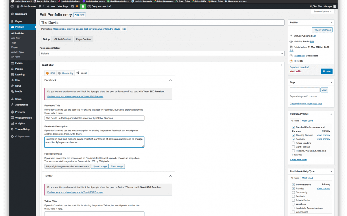The image size is (347, 216).
Task: Click the Clear Image button
Action: click(x=117, y=166)
